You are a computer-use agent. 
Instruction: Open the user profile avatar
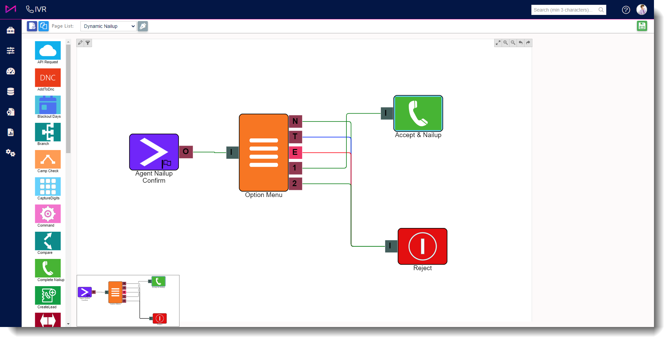pyautogui.click(x=642, y=10)
